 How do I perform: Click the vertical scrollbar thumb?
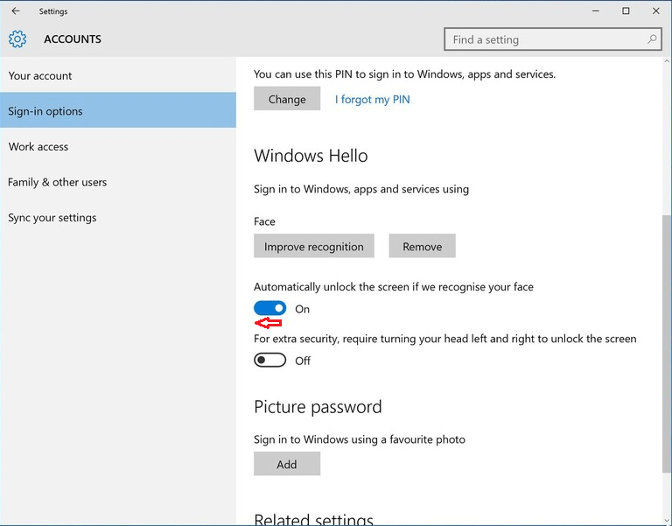(x=667, y=343)
